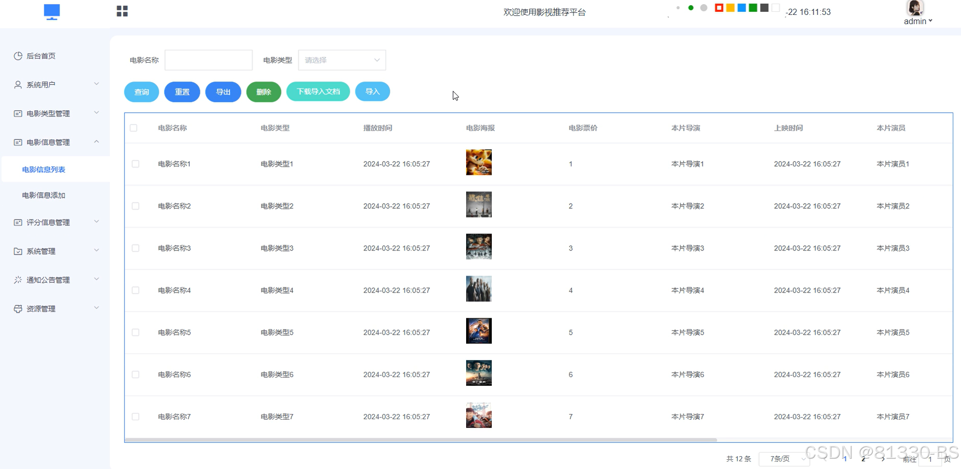961x469 pixels.
Task: Expand the 资源管理 menu chevron
Action: click(x=96, y=308)
